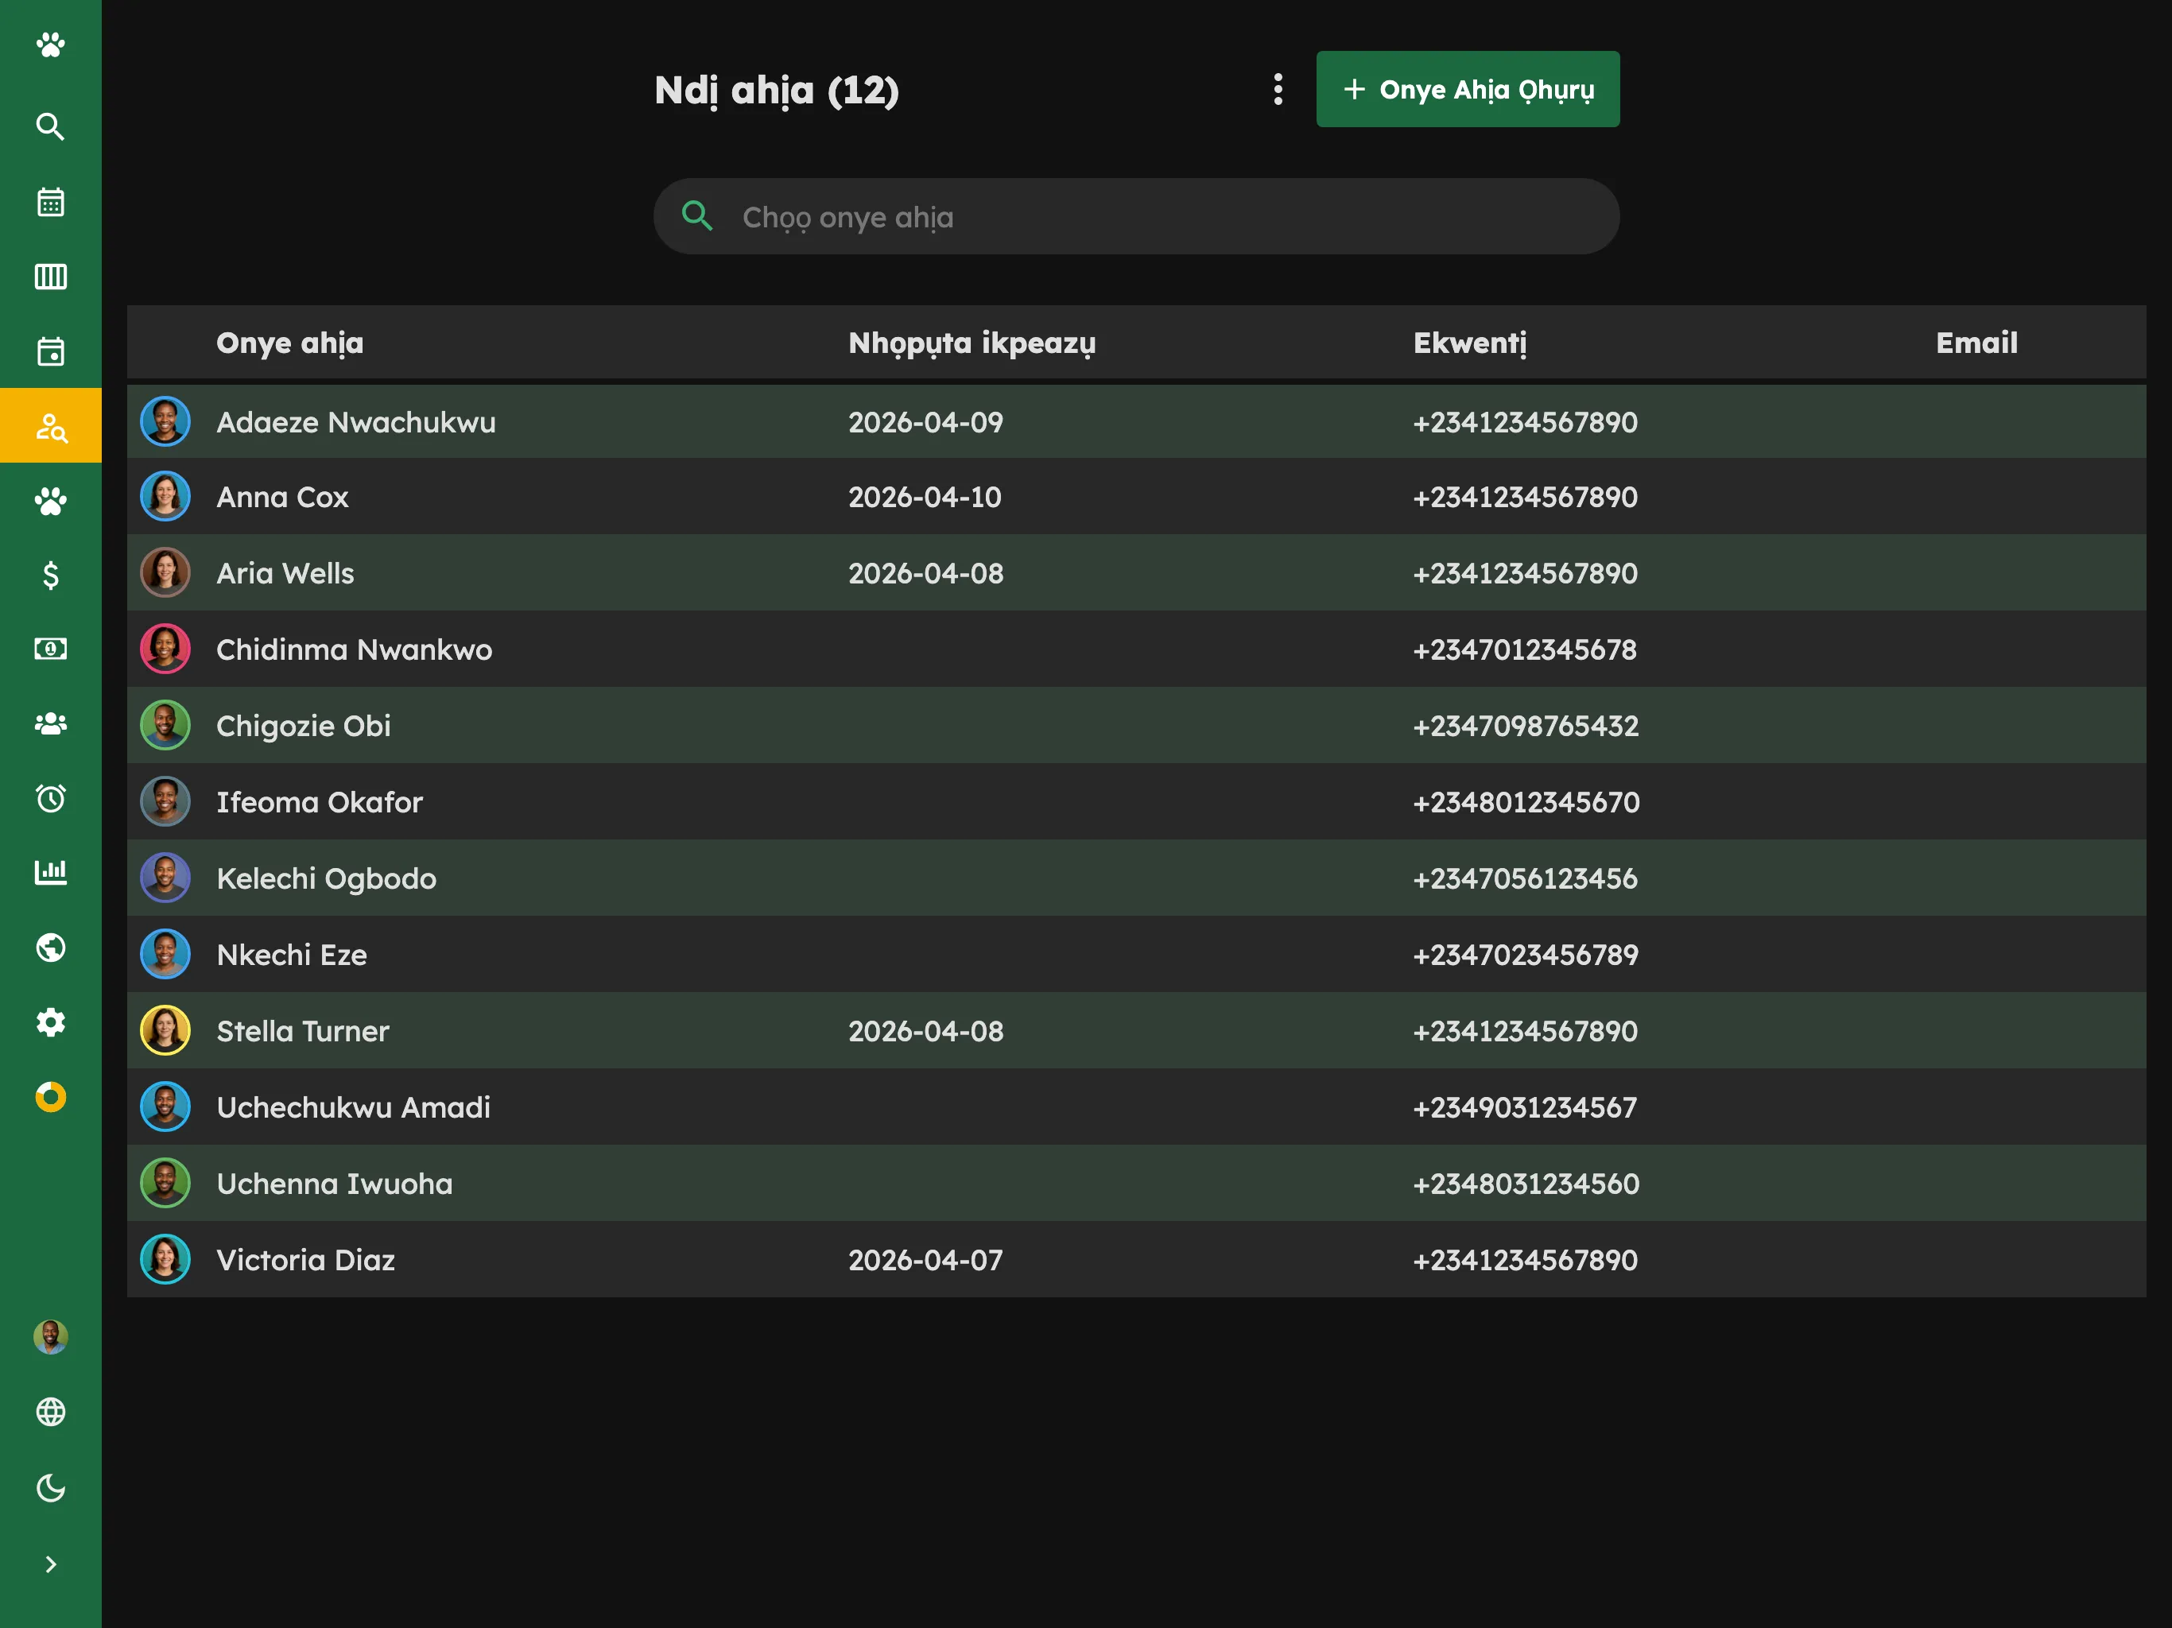Open the paw logo home icon
This screenshot has width=2172, height=1628.
point(50,45)
